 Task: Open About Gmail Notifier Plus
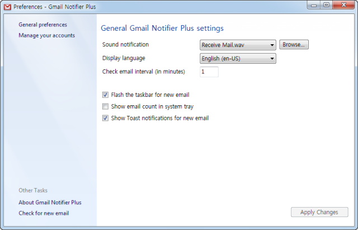(50, 203)
